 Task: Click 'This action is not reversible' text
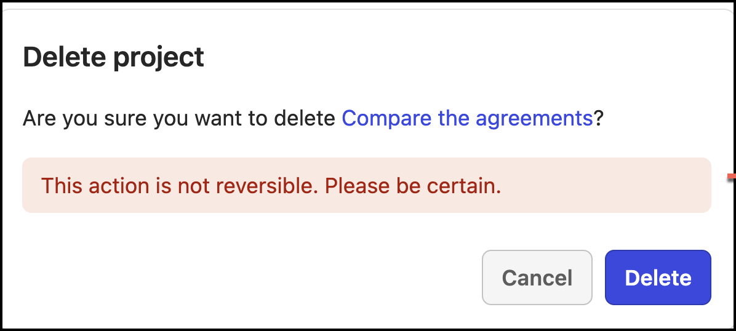[180, 186]
